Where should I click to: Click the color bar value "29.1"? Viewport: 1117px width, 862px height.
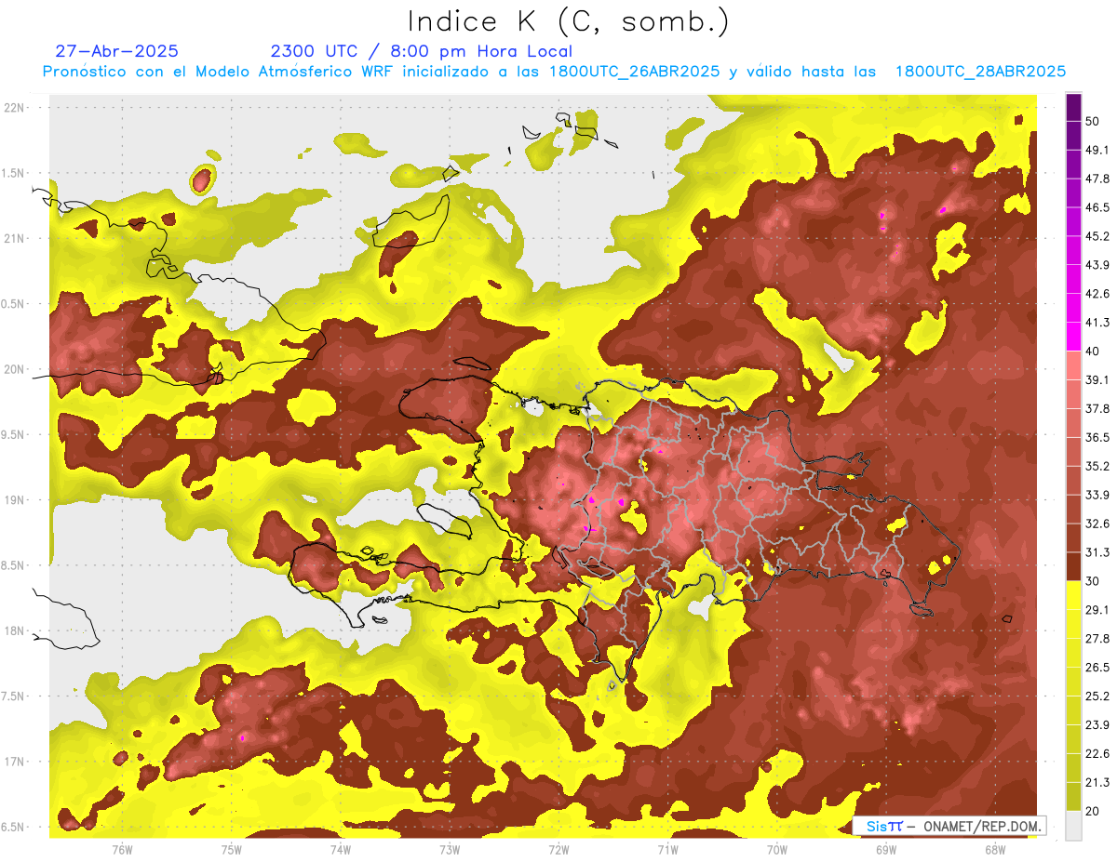coord(1097,610)
